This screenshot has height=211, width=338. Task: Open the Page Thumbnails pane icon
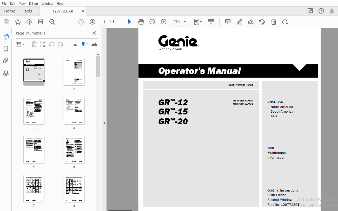[6, 37]
